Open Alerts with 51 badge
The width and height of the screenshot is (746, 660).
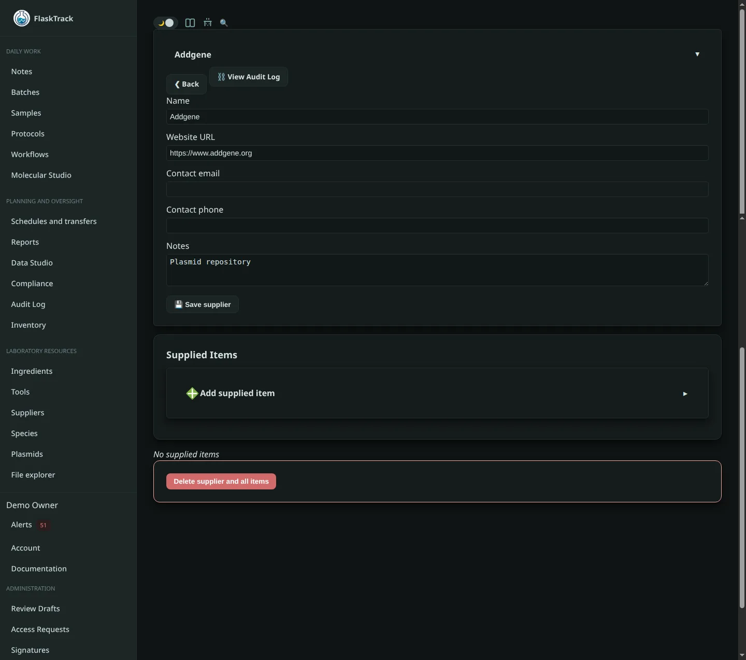click(x=30, y=525)
